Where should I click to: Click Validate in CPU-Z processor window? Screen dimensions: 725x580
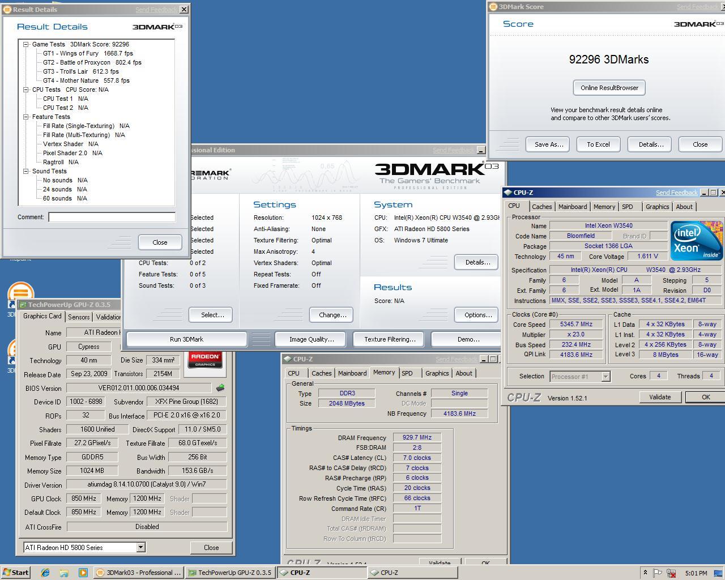[x=659, y=397]
